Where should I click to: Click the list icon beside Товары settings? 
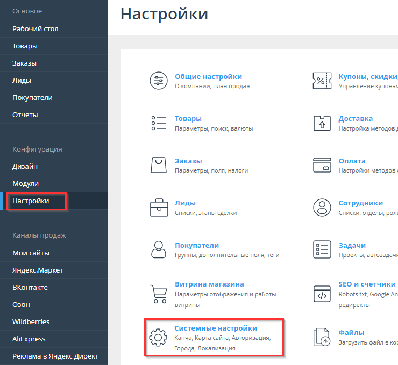[x=158, y=123]
